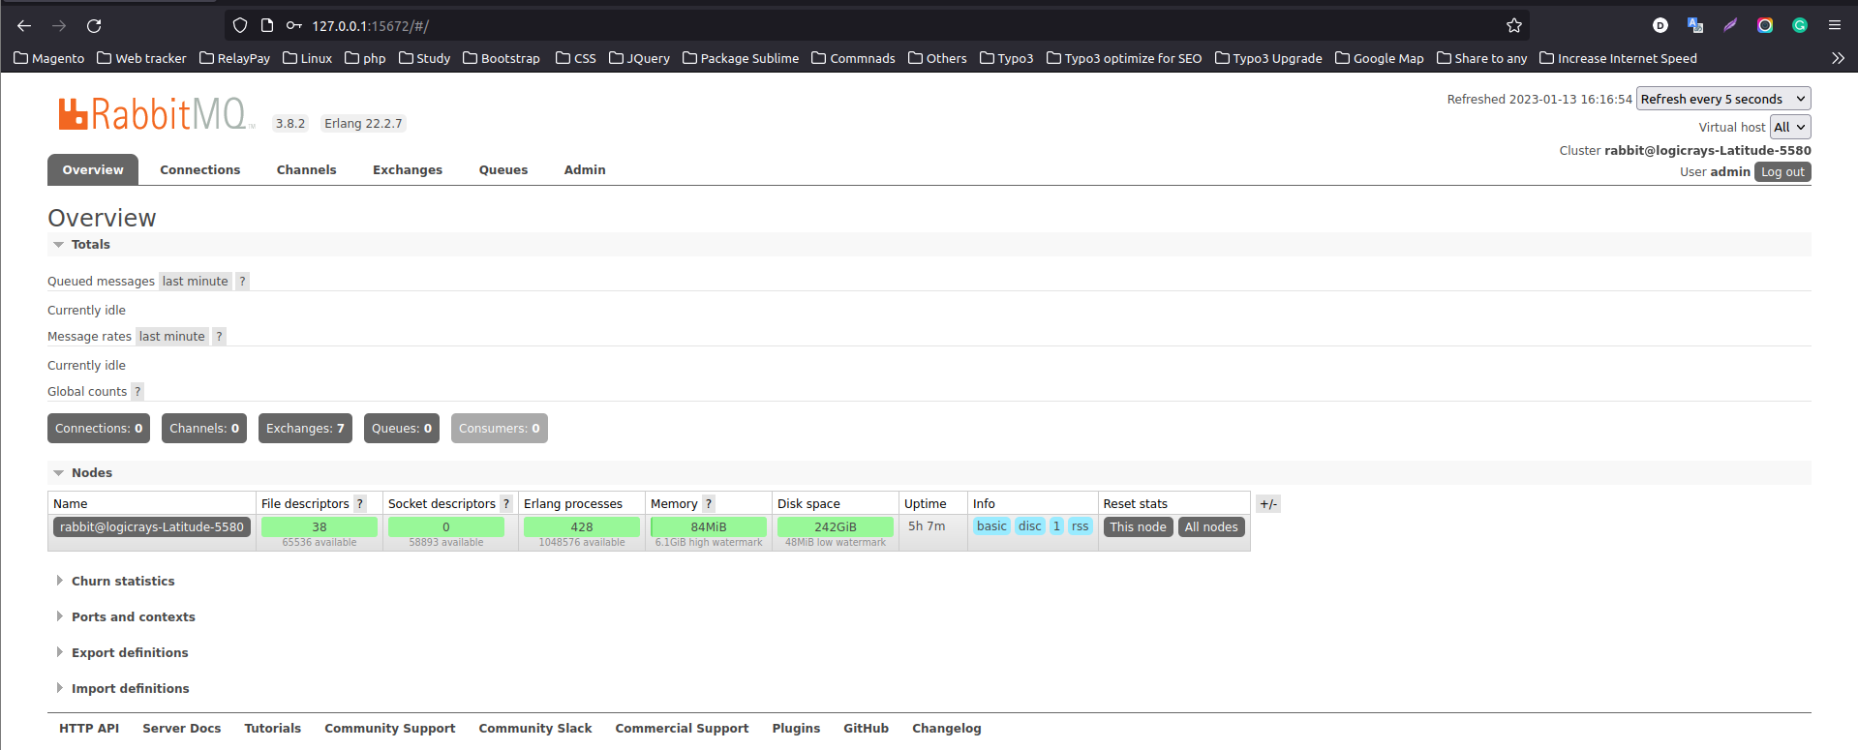Open Channels: 0 count button
Viewport: 1858px width, 750px height.
point(204,429)
